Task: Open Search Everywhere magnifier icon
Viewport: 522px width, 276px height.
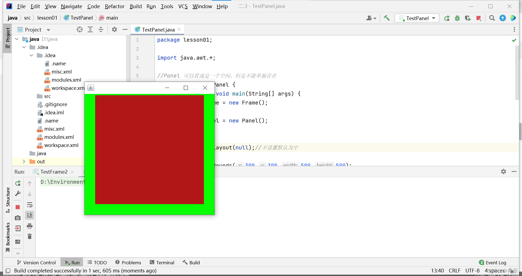Action: (x=492, y=18)
